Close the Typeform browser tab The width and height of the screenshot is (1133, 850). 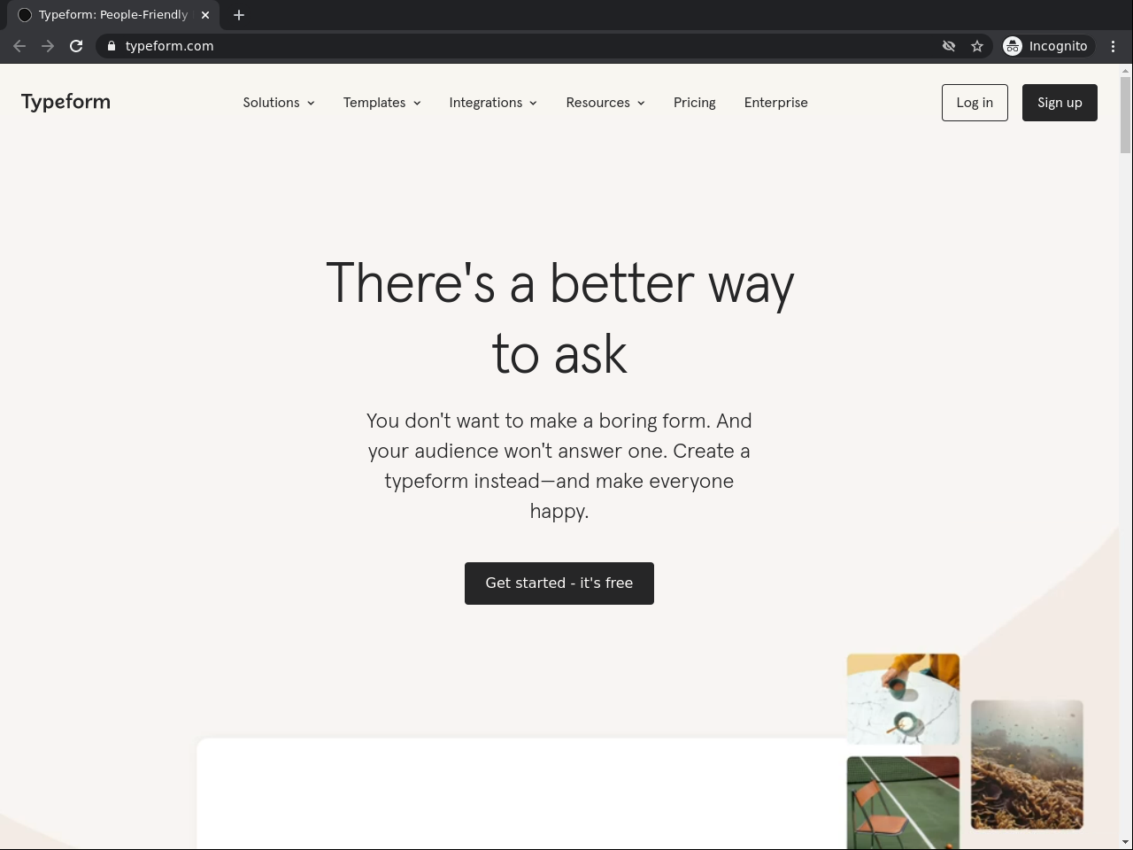pos(205,15)
